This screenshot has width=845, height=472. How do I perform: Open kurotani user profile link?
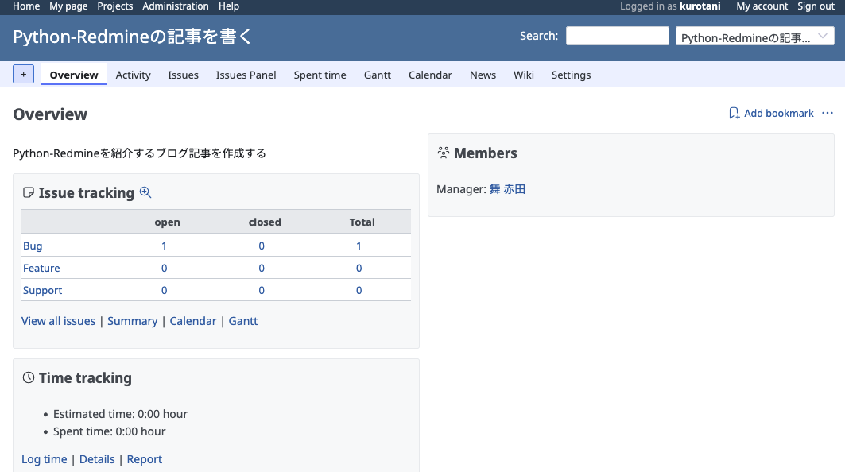700,6
